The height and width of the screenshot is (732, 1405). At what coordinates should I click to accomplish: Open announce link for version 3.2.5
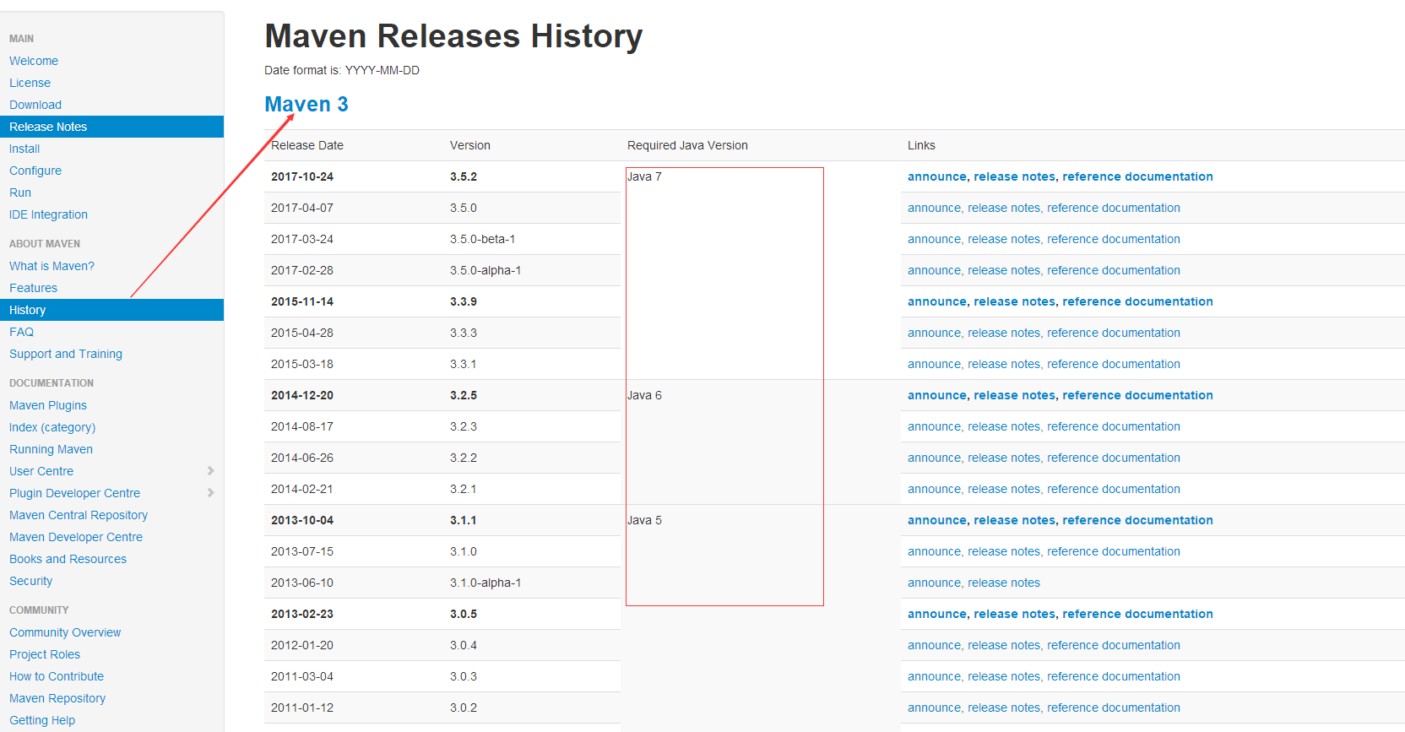[x=936, y=395]
